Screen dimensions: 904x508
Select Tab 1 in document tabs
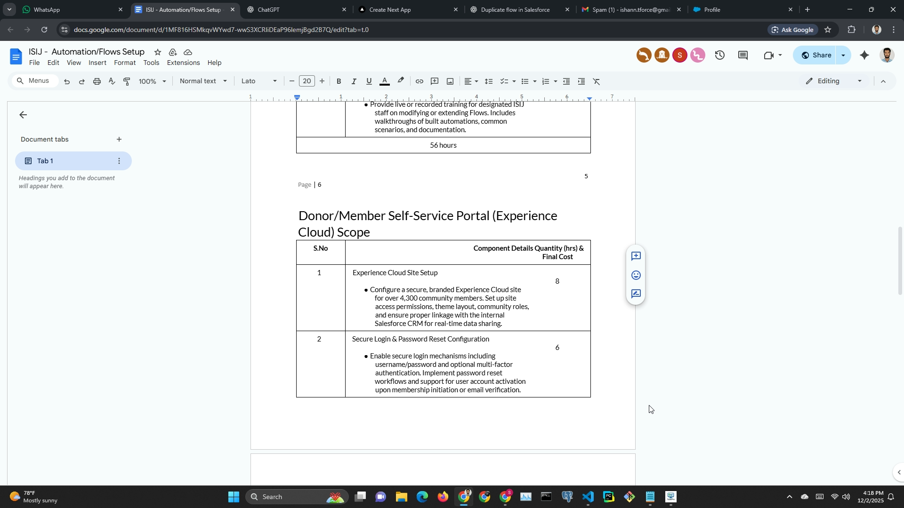(x=66, y=161)
